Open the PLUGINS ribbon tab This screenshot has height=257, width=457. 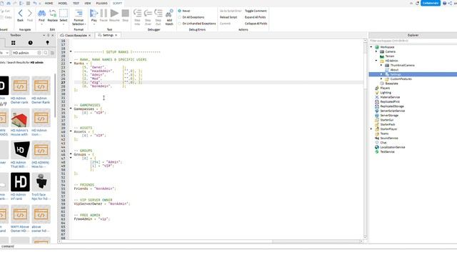pyautogui.click(x=101, y=3)
